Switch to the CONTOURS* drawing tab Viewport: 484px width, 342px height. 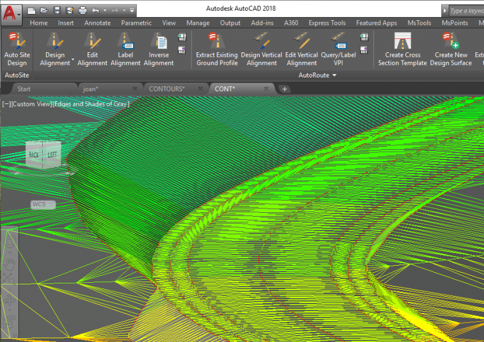click(166, 89)
